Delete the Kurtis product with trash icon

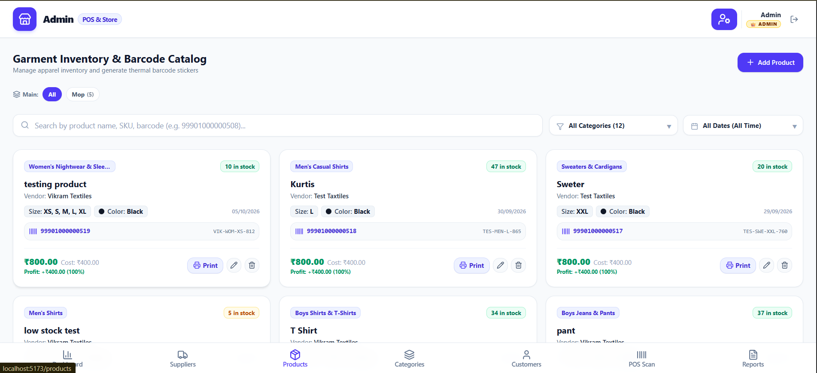point(518,265)
